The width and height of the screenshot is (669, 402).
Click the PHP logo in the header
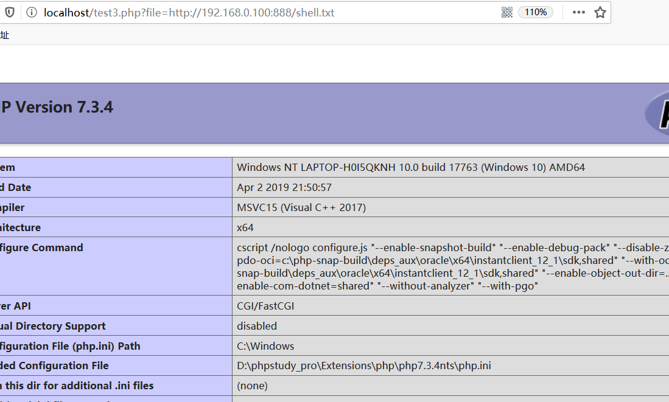(657, 113)
